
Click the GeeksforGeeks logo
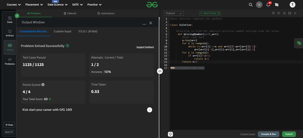pyautogui.click(x=151, y=5)
